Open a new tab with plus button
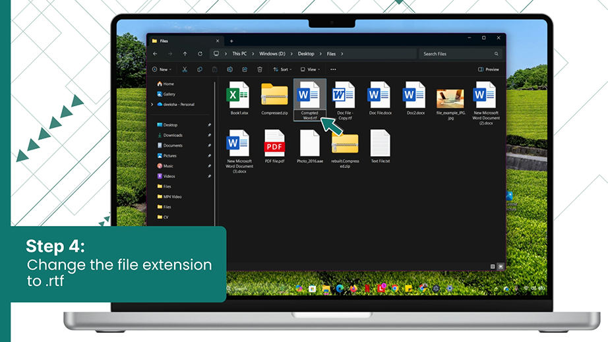Viewport: 608px width, 342px height. point(231,41)
